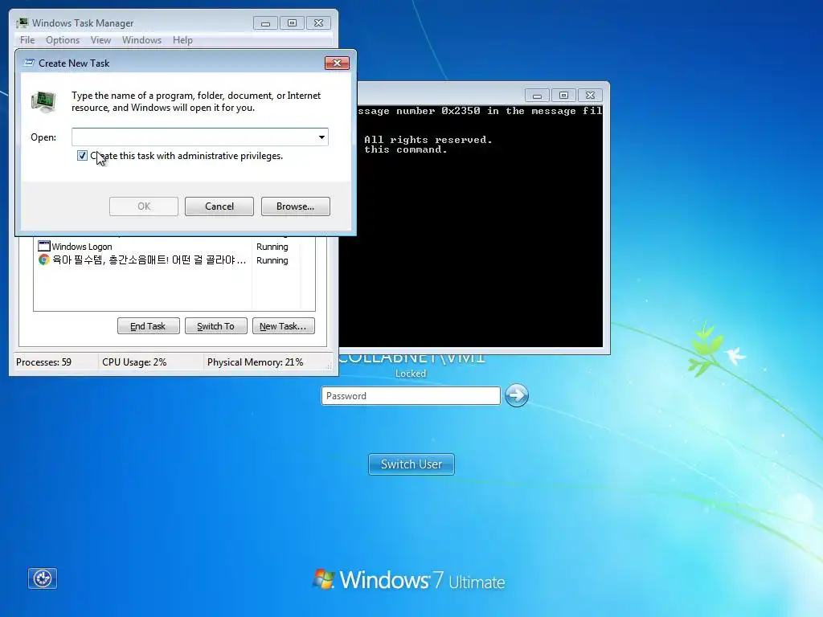Click the password submit arrow button
This screenshot has height=617, width=823.
point(517,395)
